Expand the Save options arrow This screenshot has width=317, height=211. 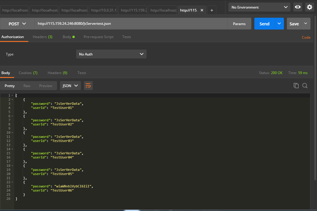[x=306, y=24]
